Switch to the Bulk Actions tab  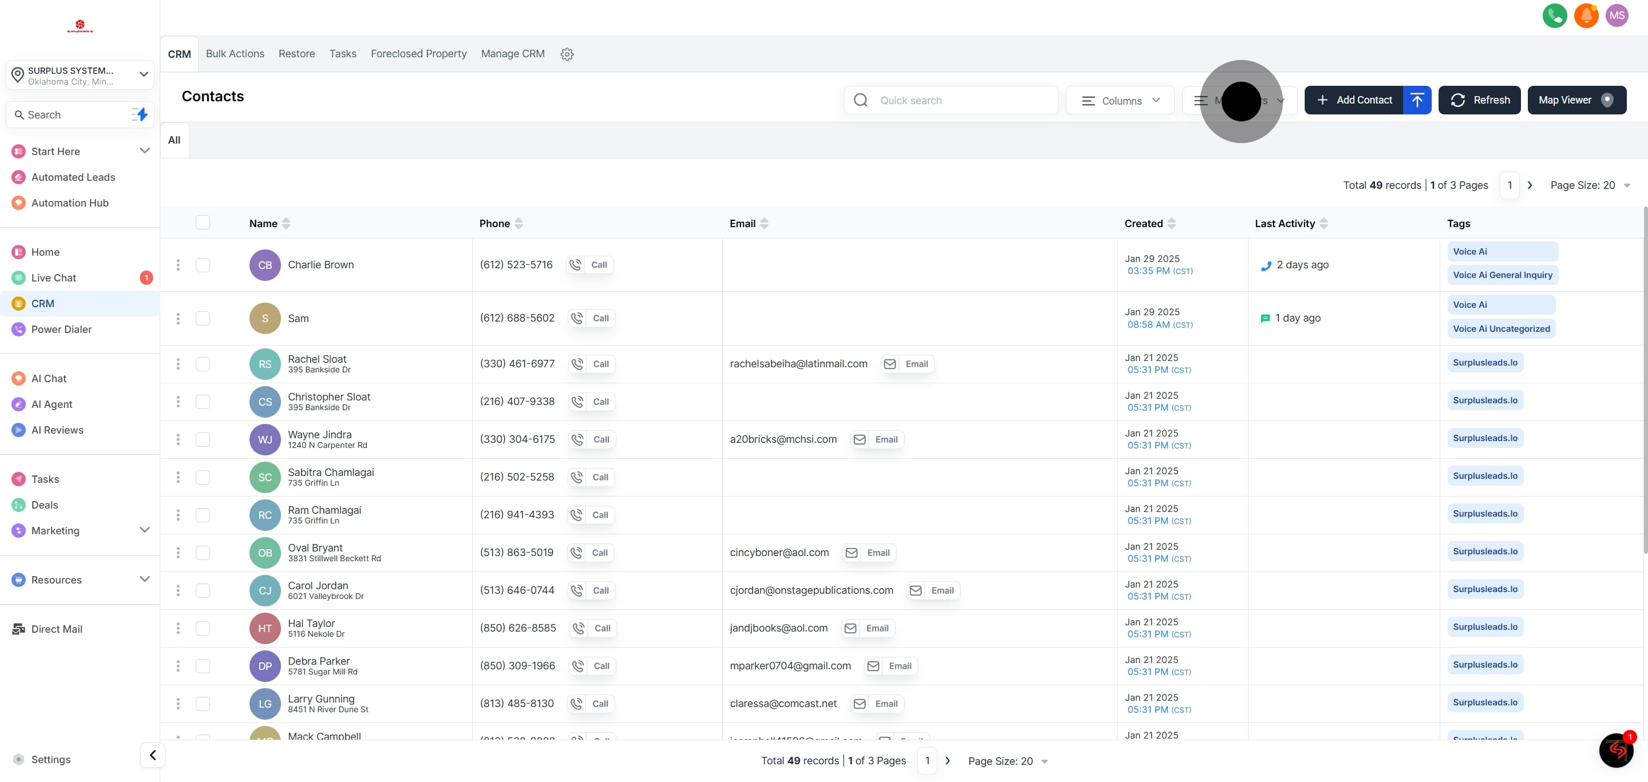point(235,54)
